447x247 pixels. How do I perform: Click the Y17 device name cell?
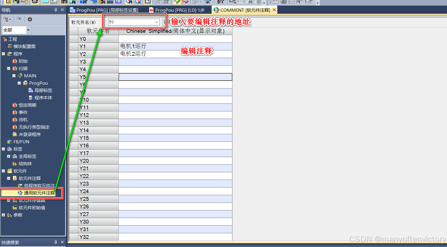pos(98,153)
